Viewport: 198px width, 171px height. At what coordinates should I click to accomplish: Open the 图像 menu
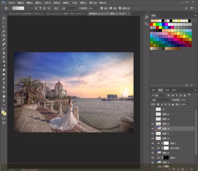click(30, 3)
